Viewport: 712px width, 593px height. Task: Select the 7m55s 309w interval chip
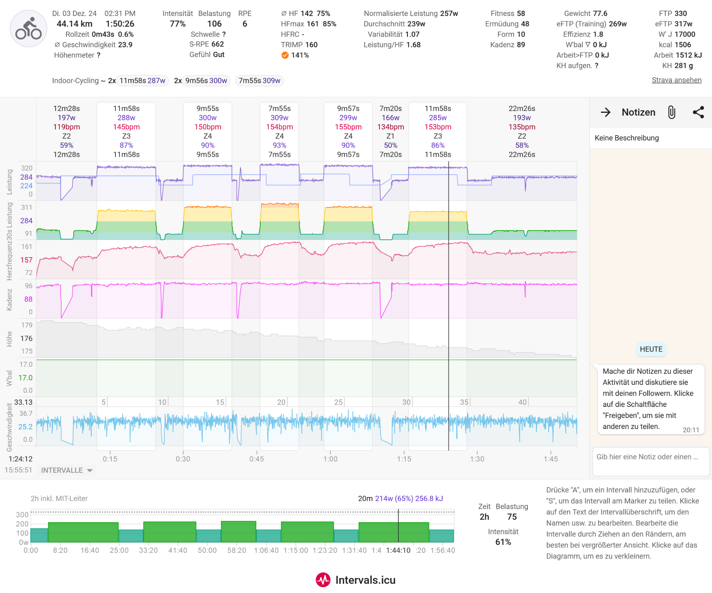[x=260, y=81]
